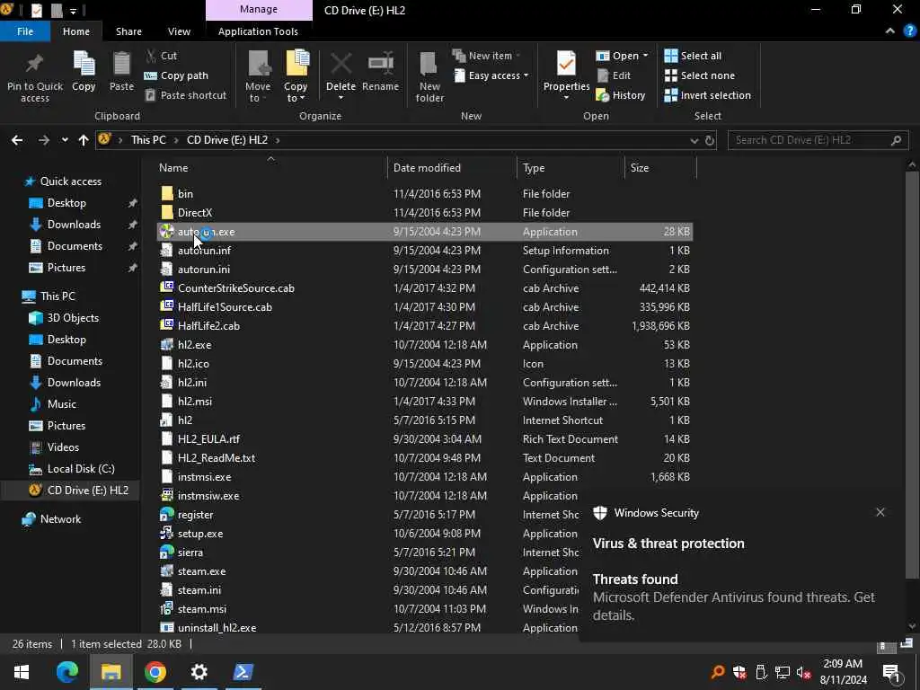Select the CounterStrikeSource.cab file
The image size is (920, 690).
(x=236, y=288)
